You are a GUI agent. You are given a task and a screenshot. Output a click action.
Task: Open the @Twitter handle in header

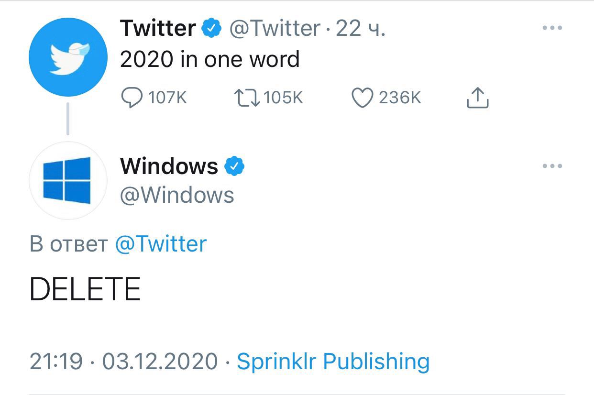pyautogui.click(x=275, y=28)
